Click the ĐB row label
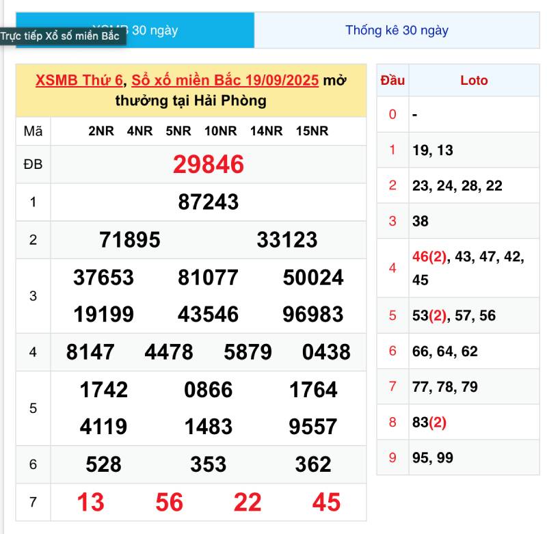The height and width of the screenshot is (534, 547). [33, 164]
